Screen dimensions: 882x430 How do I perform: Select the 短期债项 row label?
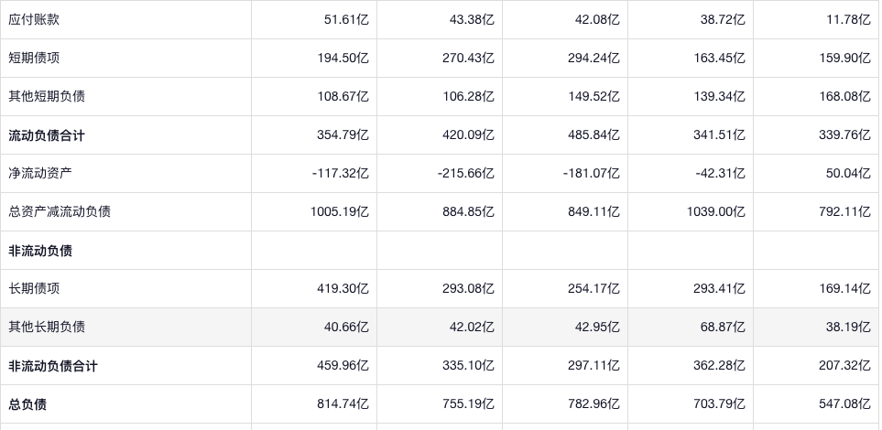(34, 58)
